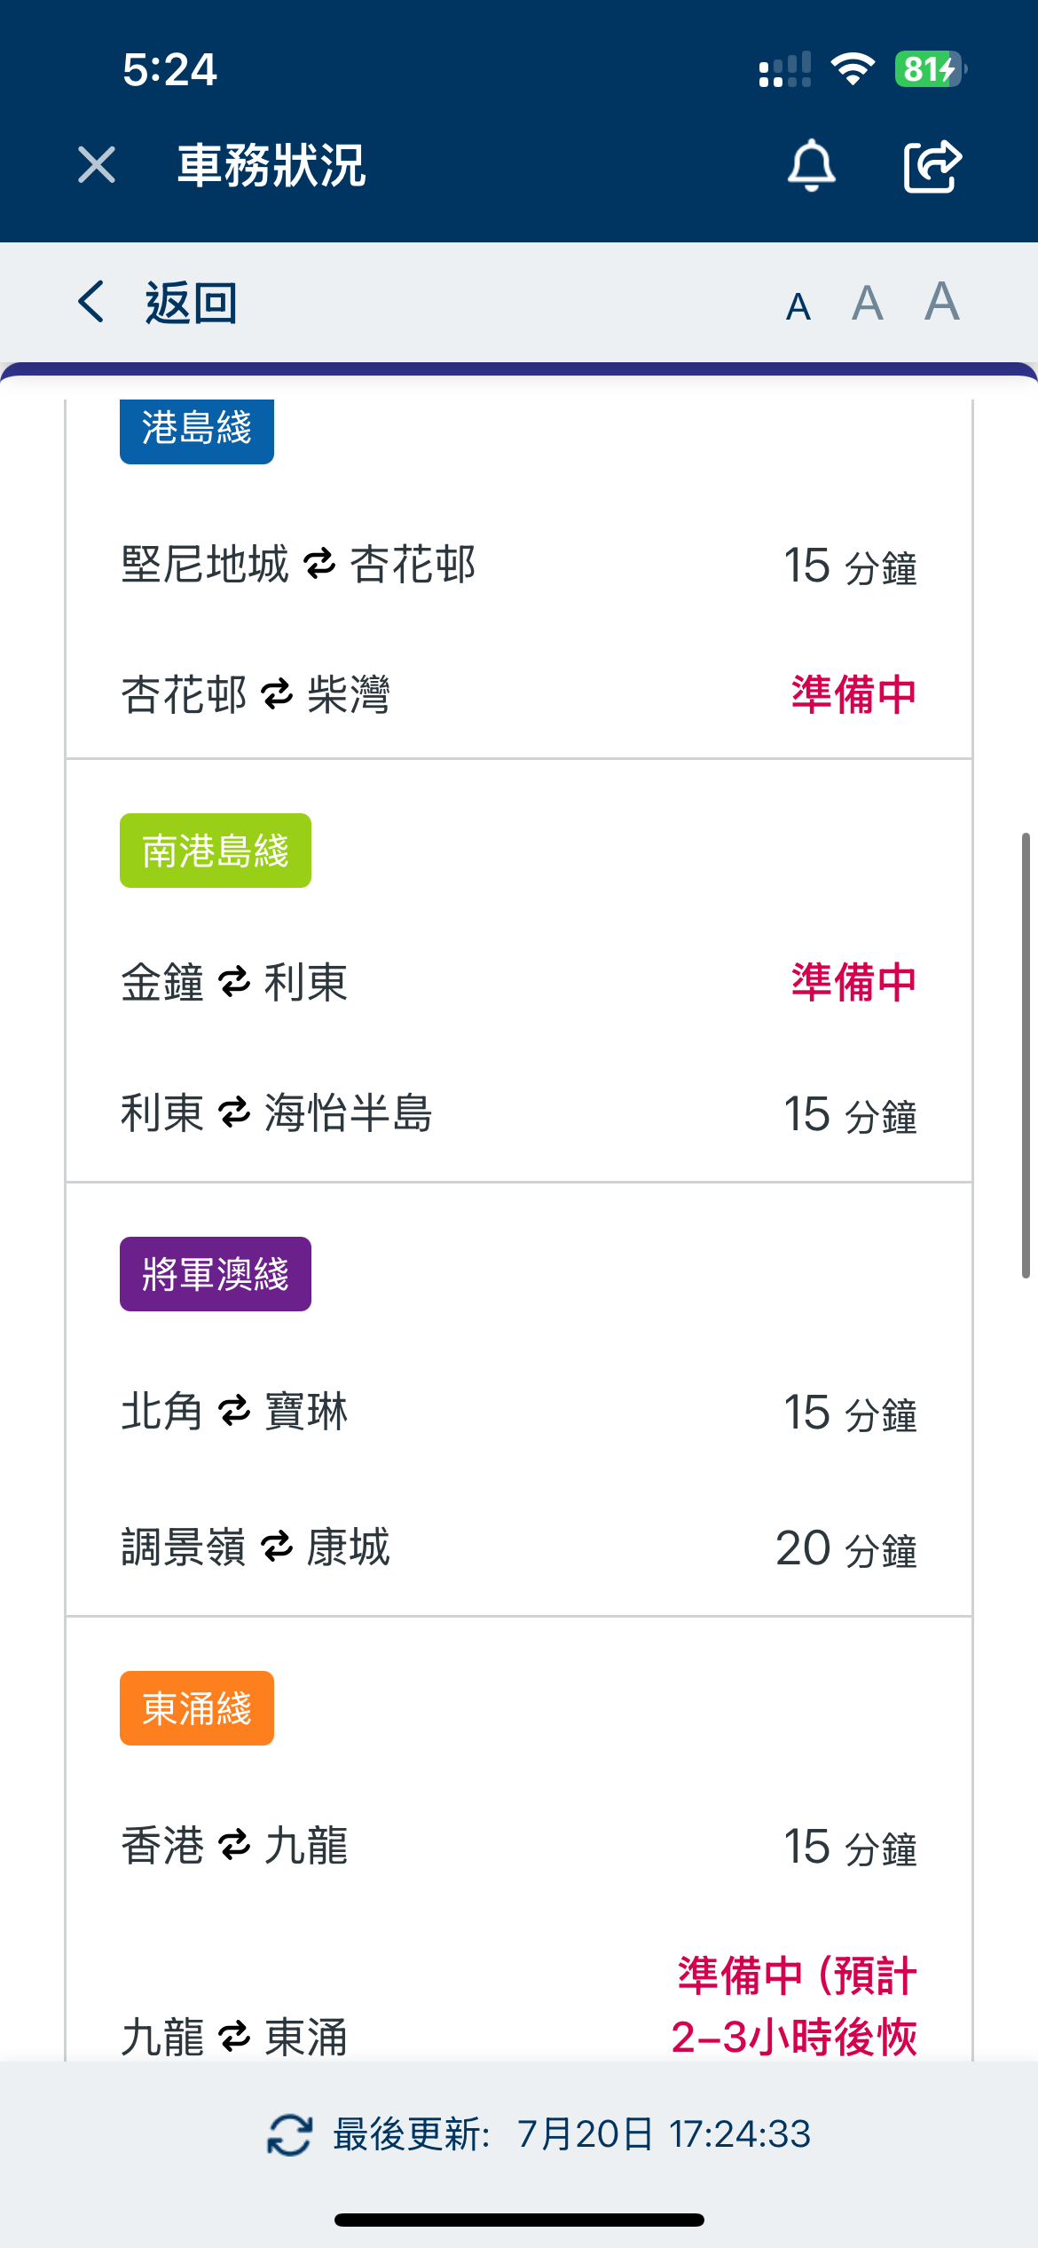The width and height of the screenshot is (1038, 2248).
Task: Close the service status page with X
Action: pos(97,165)
